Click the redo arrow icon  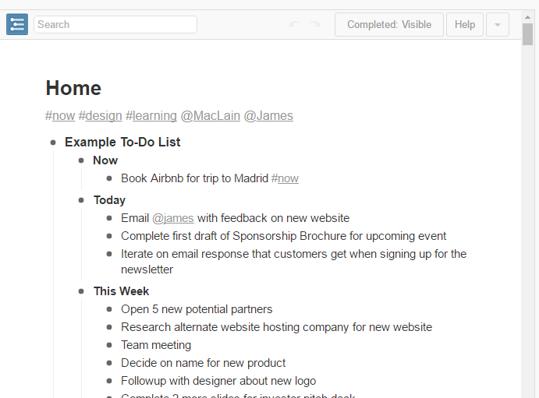(314, 24)
